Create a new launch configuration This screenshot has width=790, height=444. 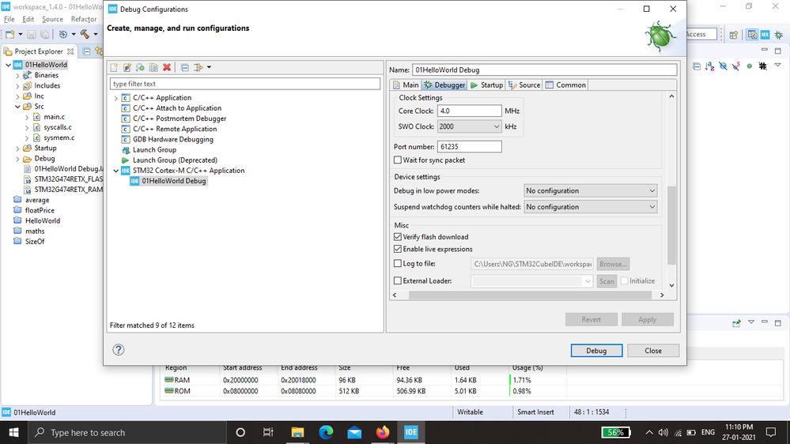point(114,67)
